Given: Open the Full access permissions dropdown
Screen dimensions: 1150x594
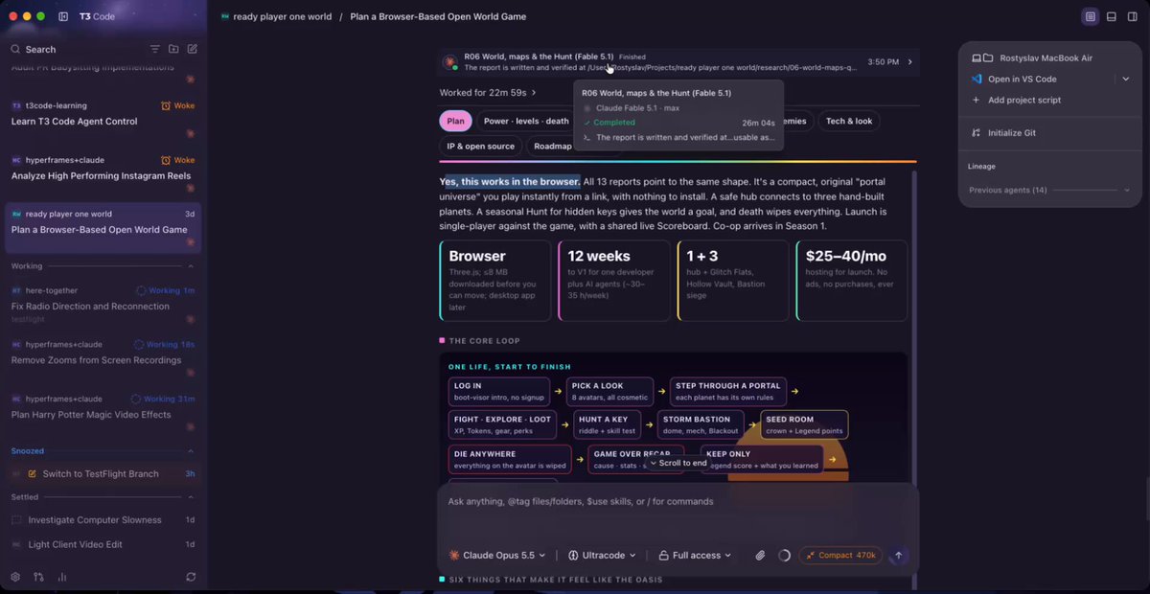Looking at the screenshot, I should pyautogui.click(x=695, y=555).
